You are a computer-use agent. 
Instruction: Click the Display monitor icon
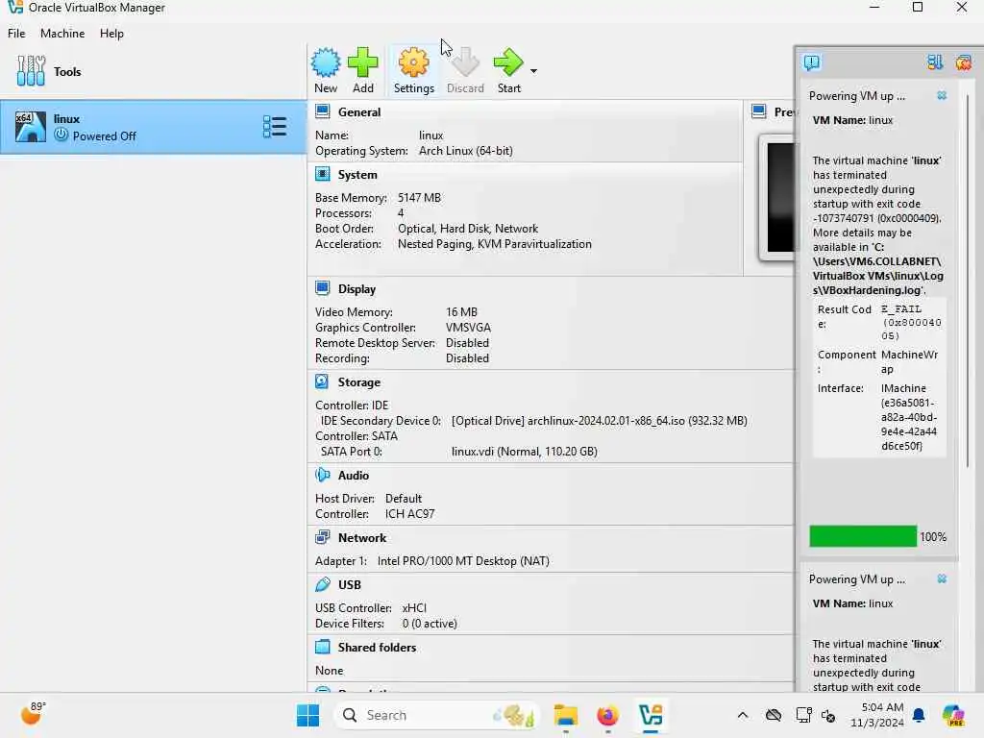pos(323,288)
